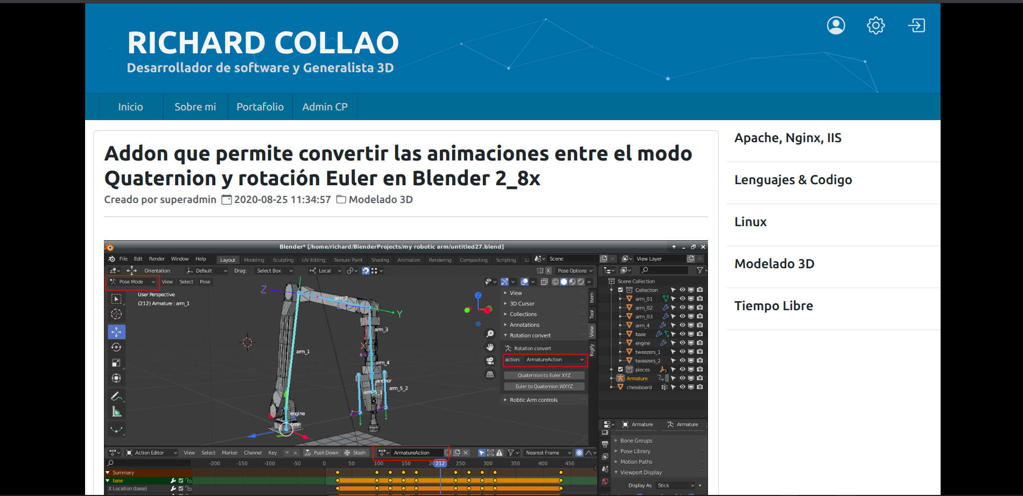Hide Armature with its eye icon
This screenshot has height=496, width=1023.
point(682,379)
